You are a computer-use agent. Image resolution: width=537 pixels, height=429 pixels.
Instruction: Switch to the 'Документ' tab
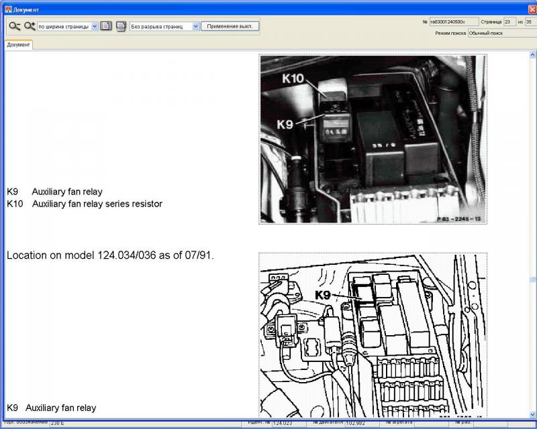19,45
